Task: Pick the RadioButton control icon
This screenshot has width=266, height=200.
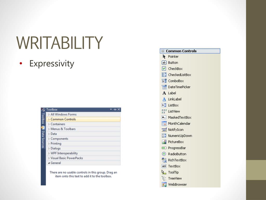Action: pos(164,154)
